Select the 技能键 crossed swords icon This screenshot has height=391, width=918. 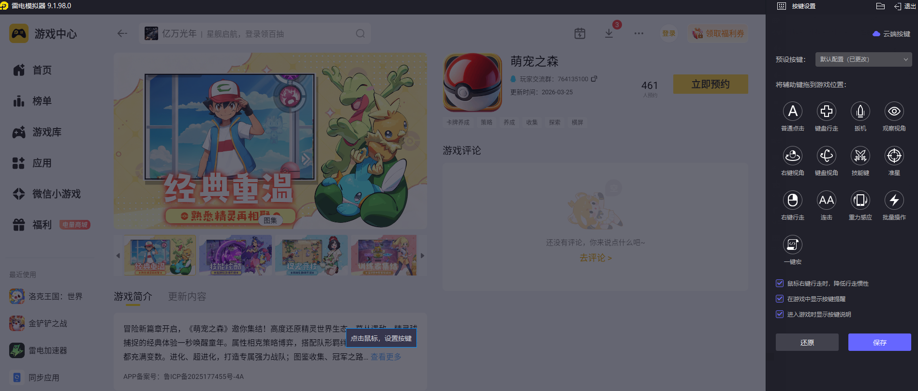click(x=860, y=156)
